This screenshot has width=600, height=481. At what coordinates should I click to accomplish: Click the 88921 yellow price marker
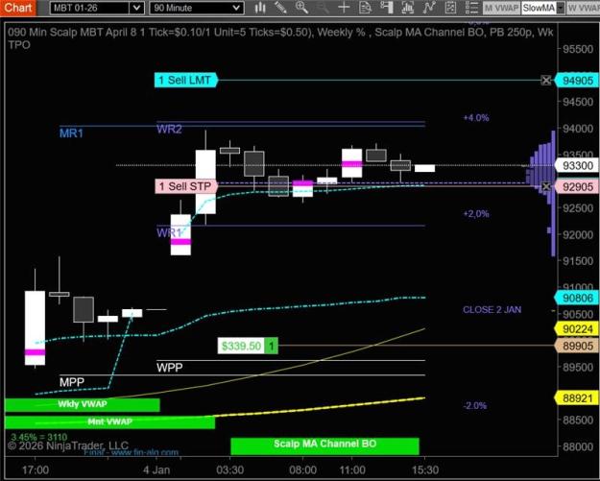tap(577, 398)
